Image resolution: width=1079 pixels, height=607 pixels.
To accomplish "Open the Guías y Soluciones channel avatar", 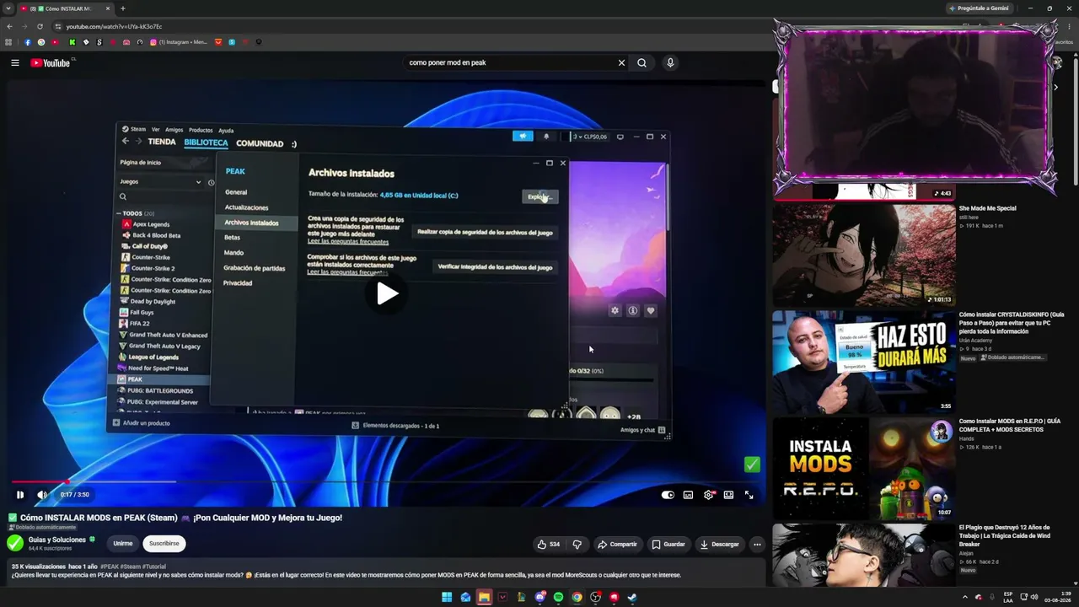I will 15,543.
